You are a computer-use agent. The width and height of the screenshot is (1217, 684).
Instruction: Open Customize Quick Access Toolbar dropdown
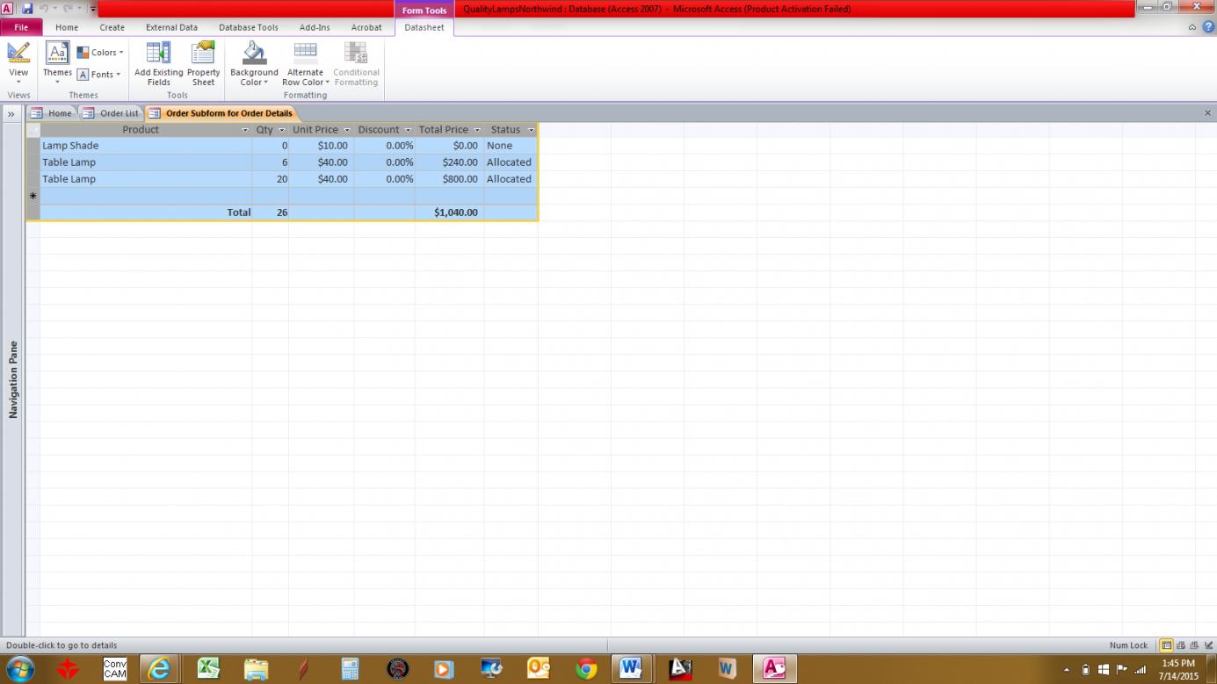pos(92,9)
